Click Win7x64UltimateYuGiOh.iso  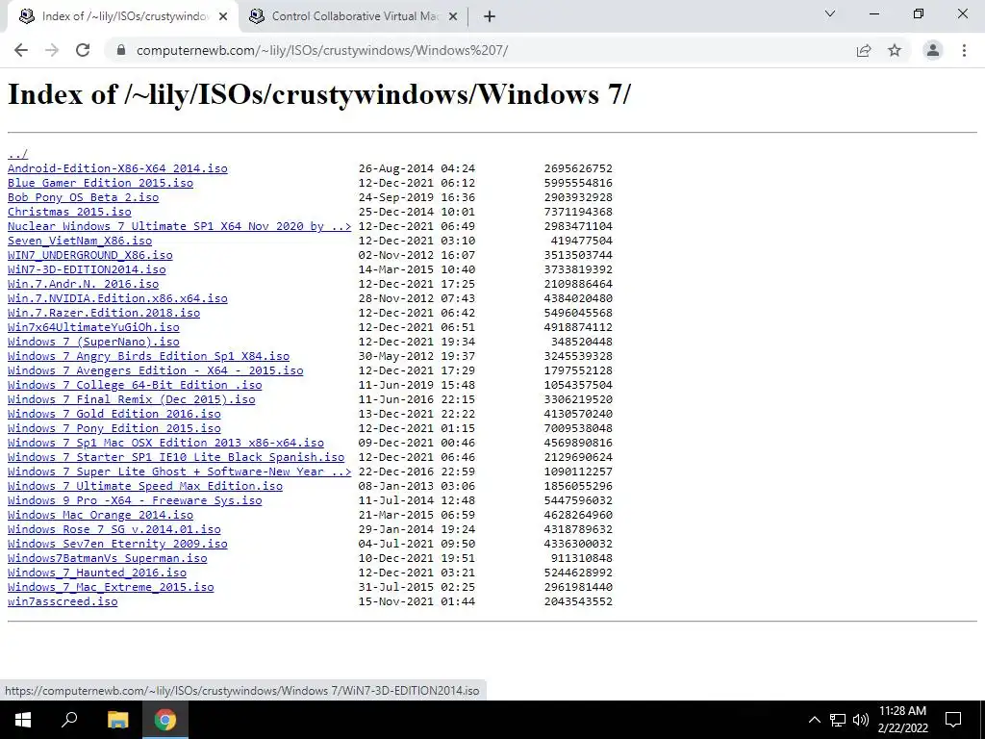[x=93, y=327]
